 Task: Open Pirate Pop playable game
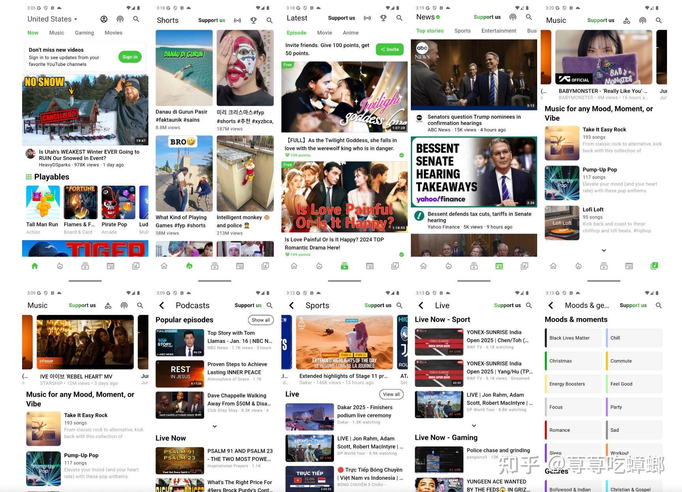(x=118, y=210)
